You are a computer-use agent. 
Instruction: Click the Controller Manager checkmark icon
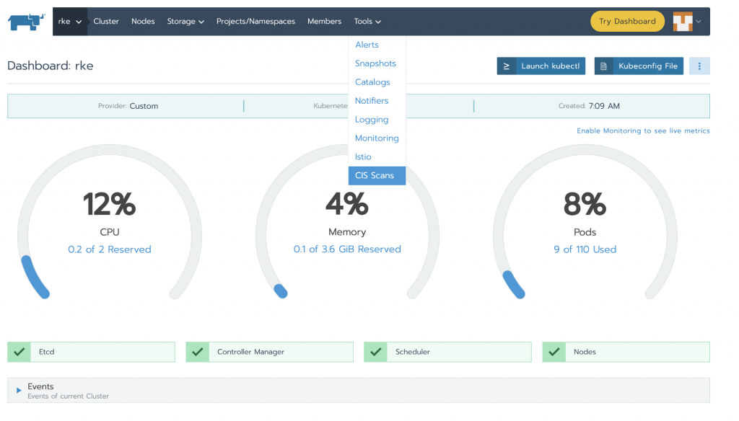pyautogui.click(x=198, y=352)
